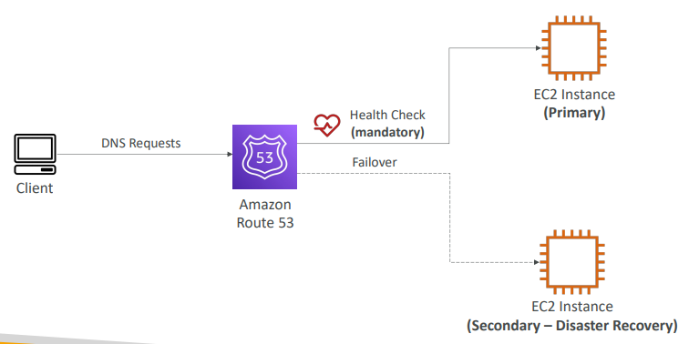The height and width of the screenshot is (344, 699).
Task: Click the "Health Check" text
Action: click(x=387, y=115)
